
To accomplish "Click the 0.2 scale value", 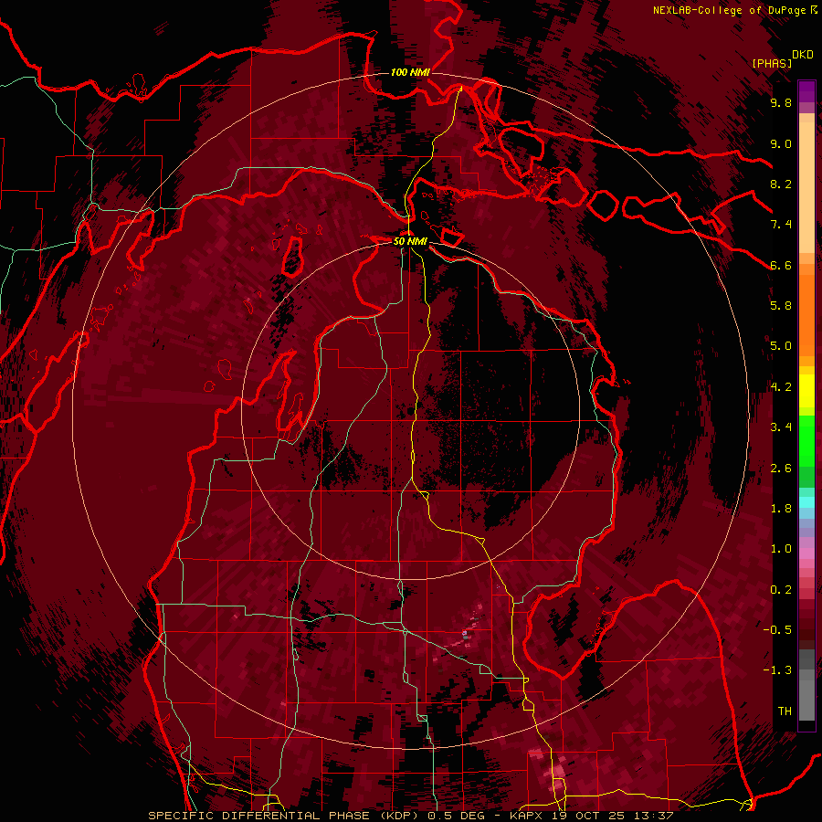I will pyautogui.click(x=781, y=590).
